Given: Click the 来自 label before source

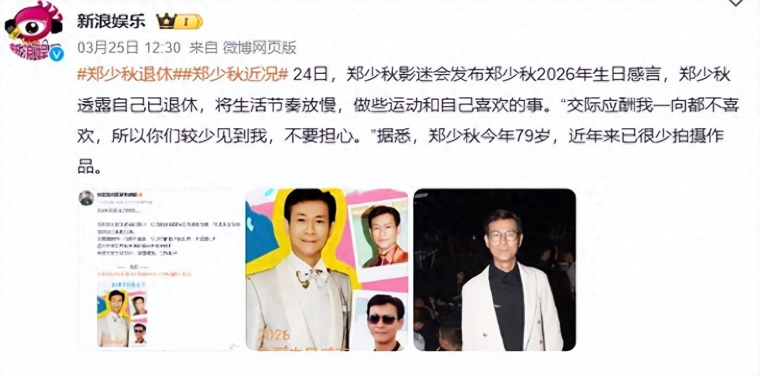Looking at the screenshot, I should coord(202,47).
